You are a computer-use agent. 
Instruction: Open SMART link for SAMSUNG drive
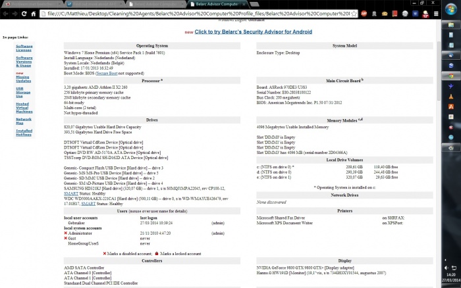71,194
